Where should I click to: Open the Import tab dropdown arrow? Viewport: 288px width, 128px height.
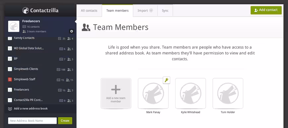151,11
